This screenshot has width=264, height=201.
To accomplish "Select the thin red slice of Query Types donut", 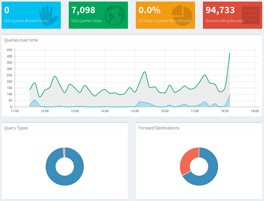I will pos(64,150).
